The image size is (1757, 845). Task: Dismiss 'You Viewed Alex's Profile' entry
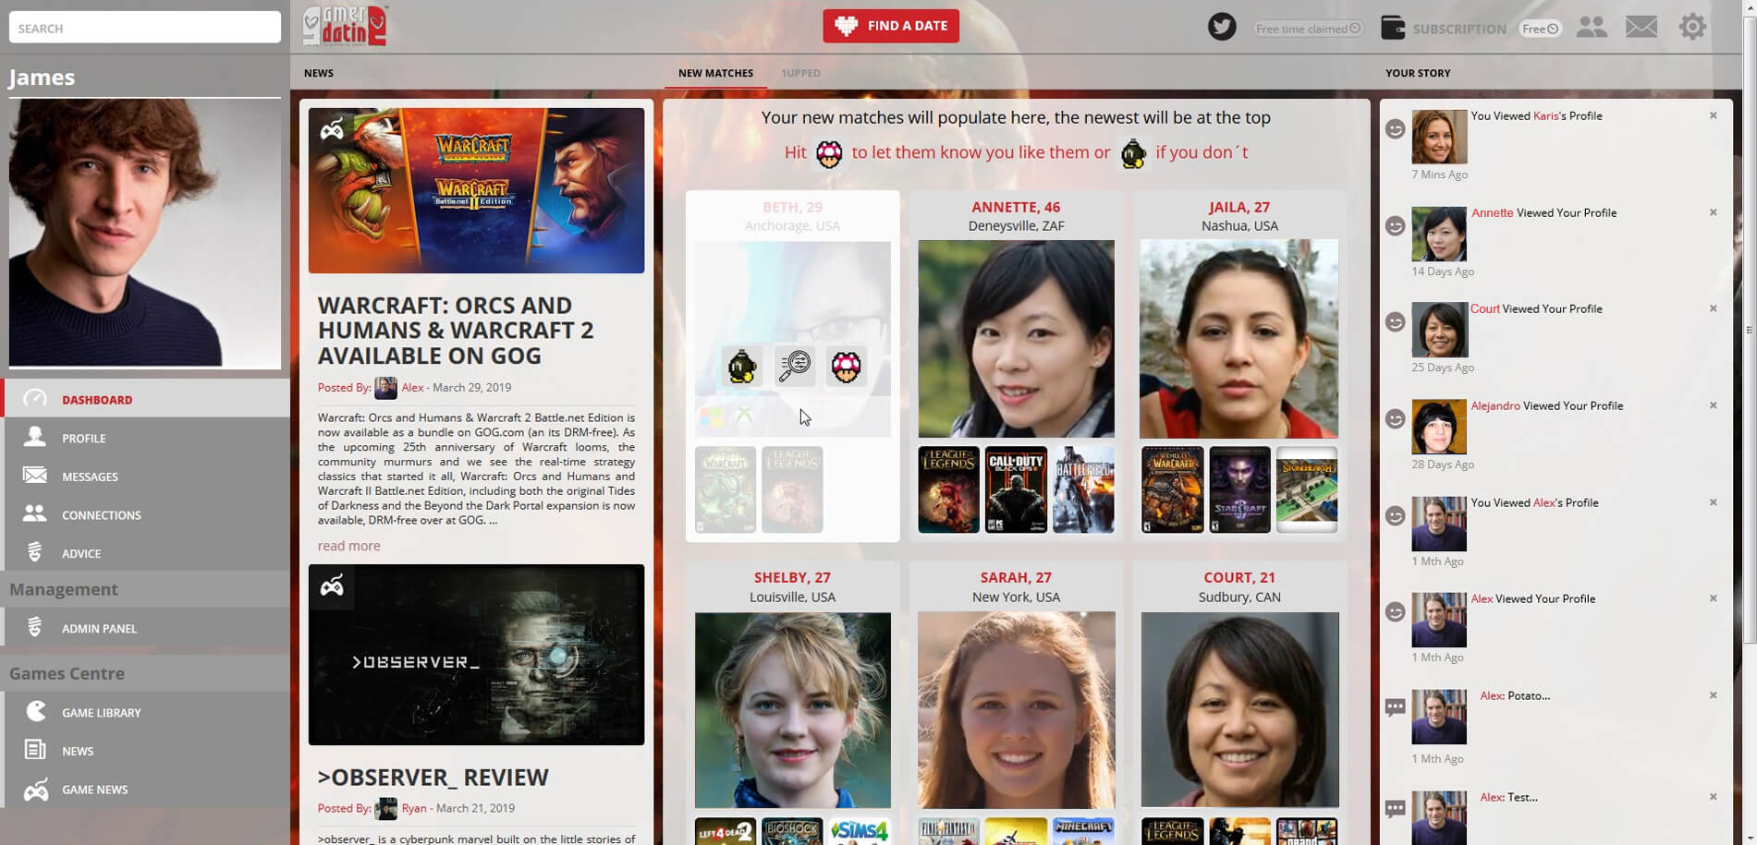point(1713,502)
